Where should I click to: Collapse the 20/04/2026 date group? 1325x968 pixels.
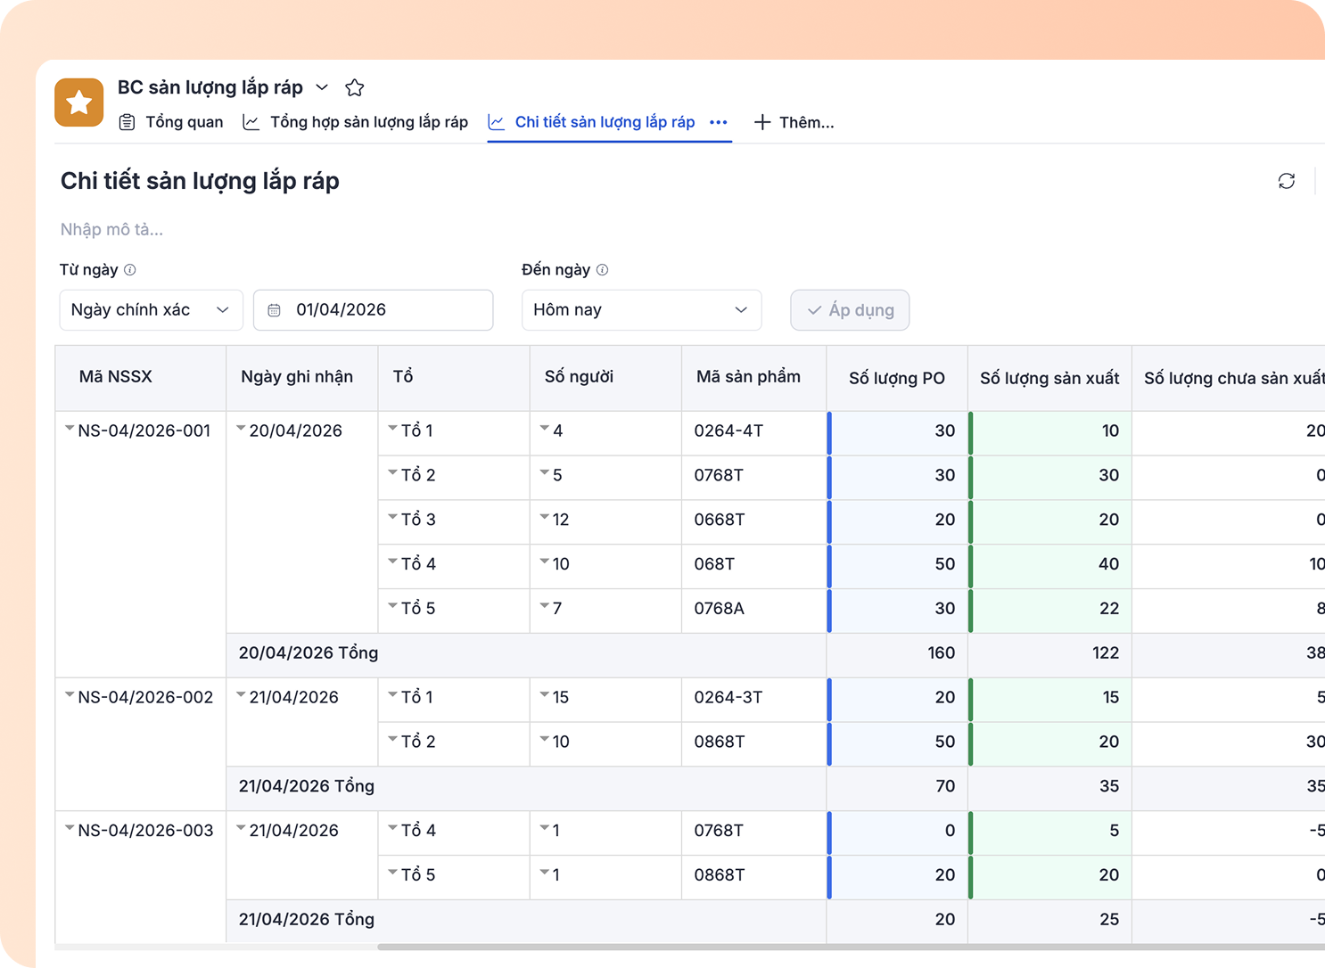tap(241, 429)
